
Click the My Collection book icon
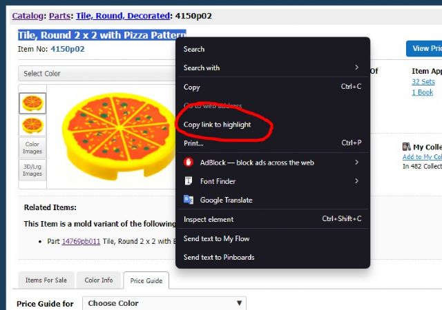(x=406, y=147)
